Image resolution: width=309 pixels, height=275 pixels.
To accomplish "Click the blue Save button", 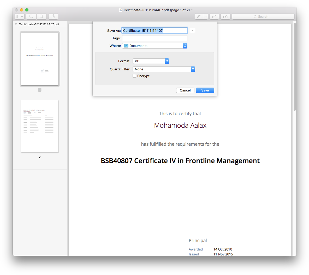I will click(205, 90).
